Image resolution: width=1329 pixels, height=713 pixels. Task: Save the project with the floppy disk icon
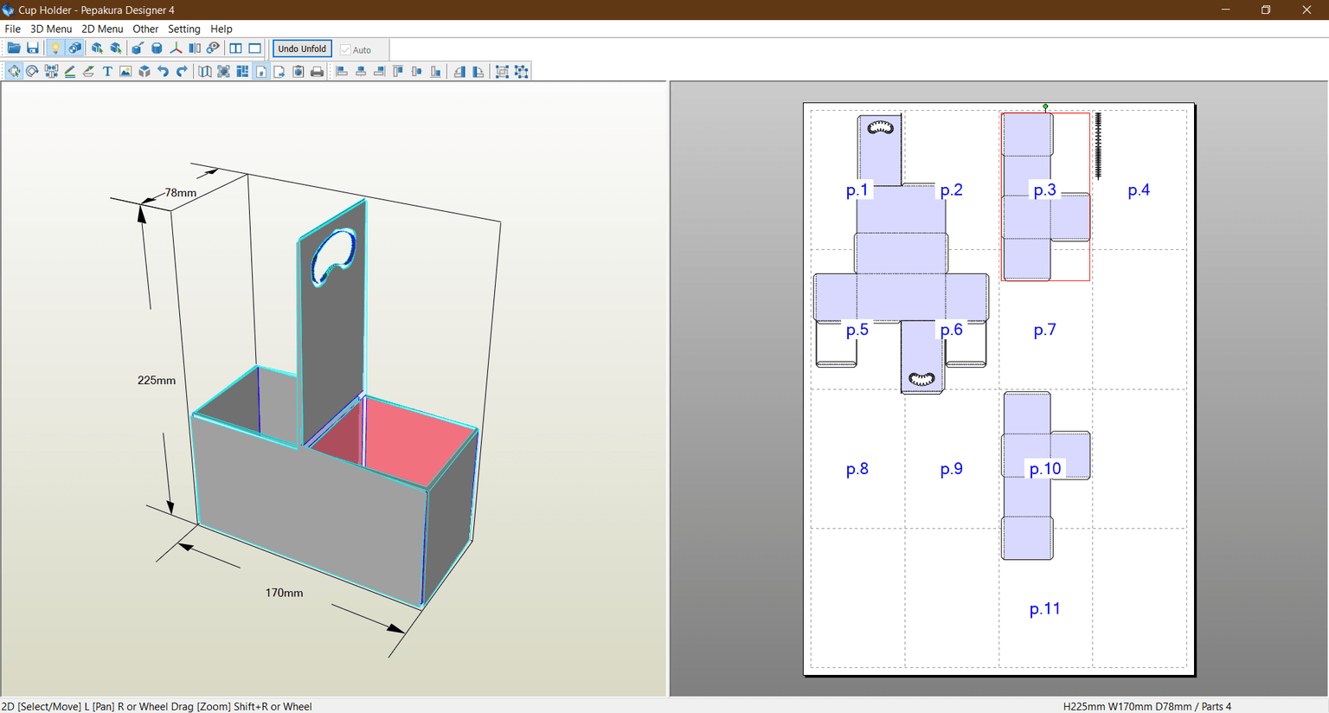33,48
